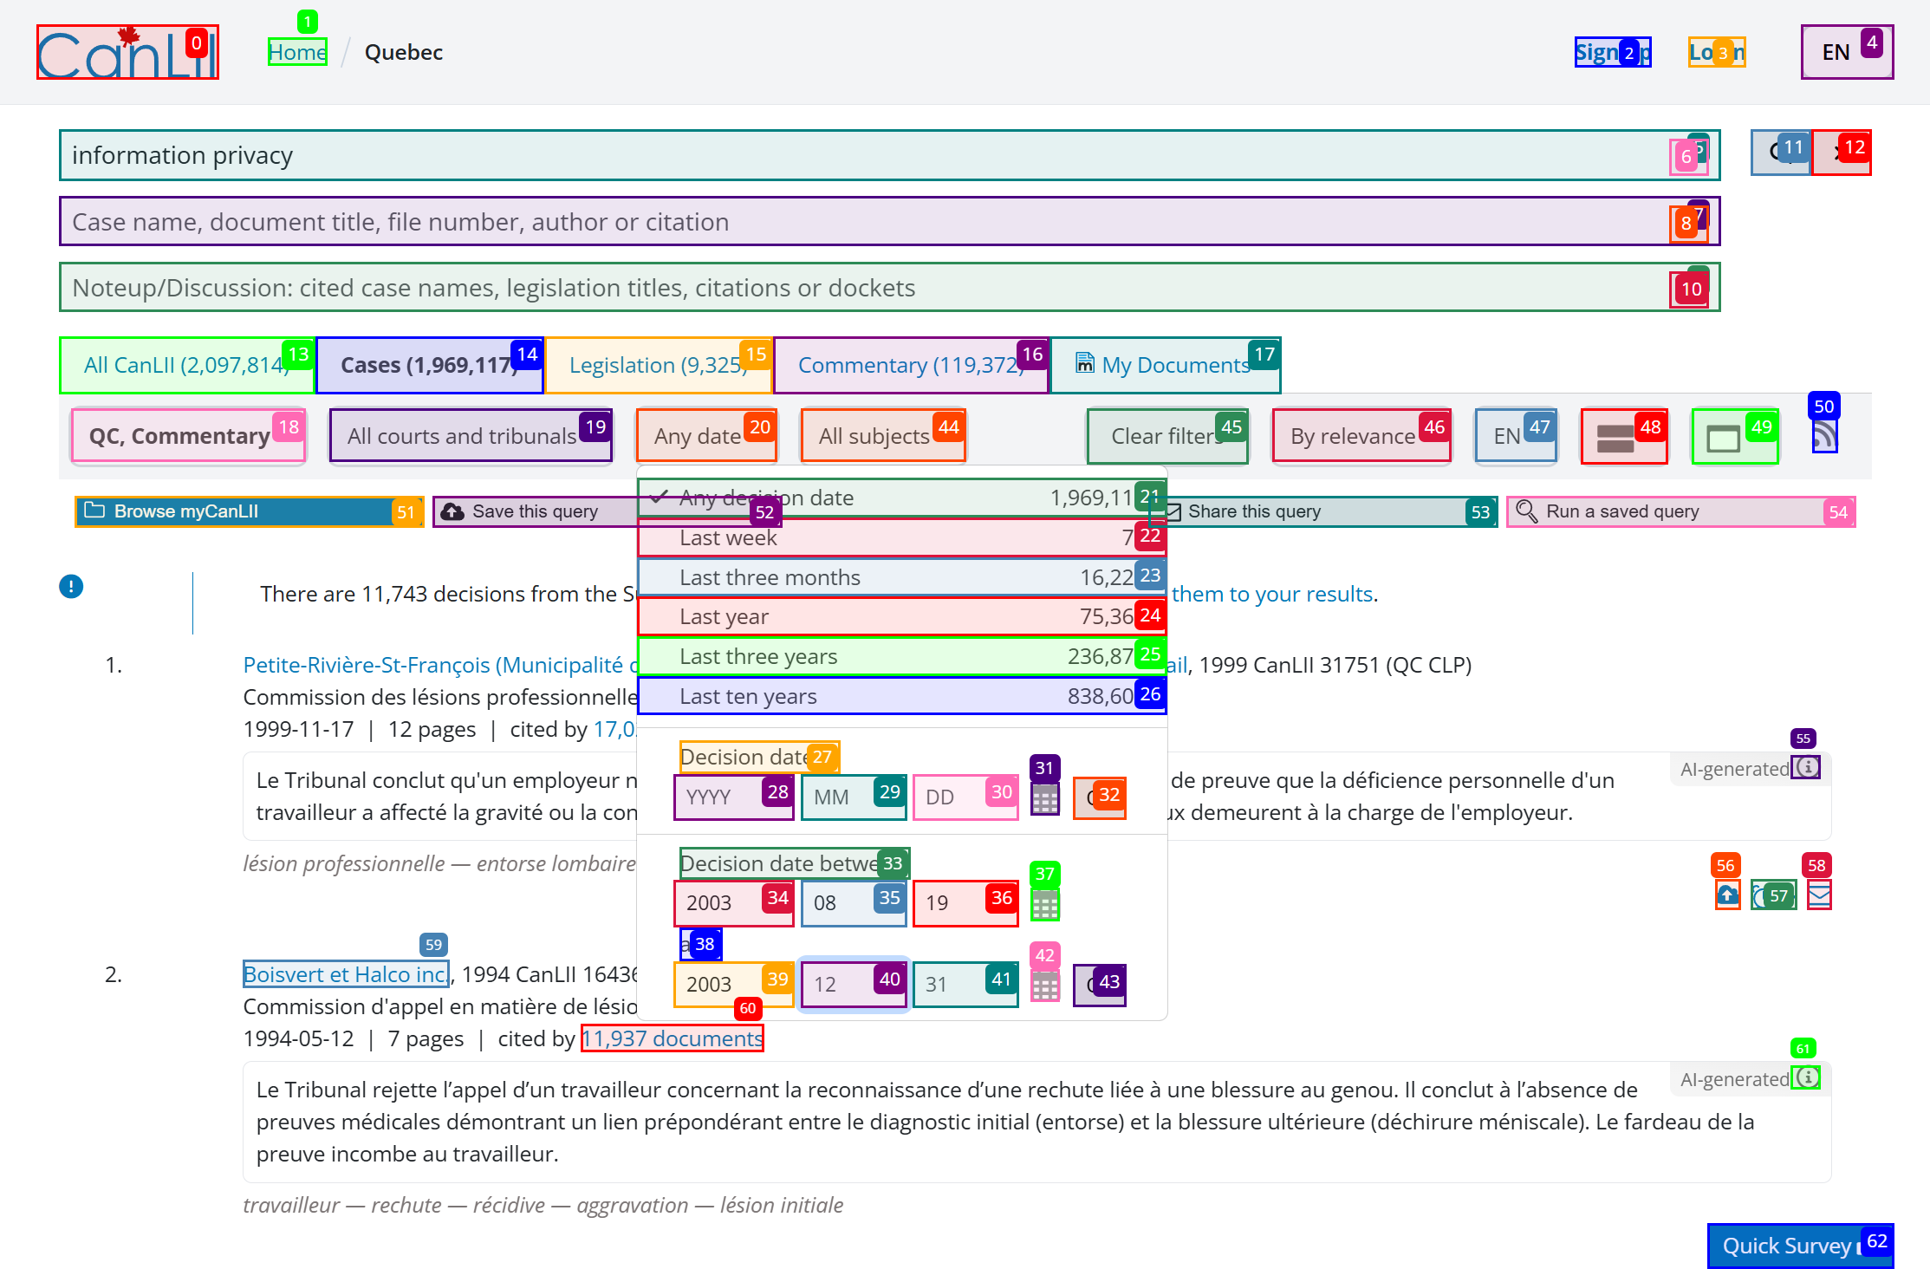The width and height of the screenshot is (1930, 1269).
Task: Open the cited by 11,937 documents link
Action: 672,1038
